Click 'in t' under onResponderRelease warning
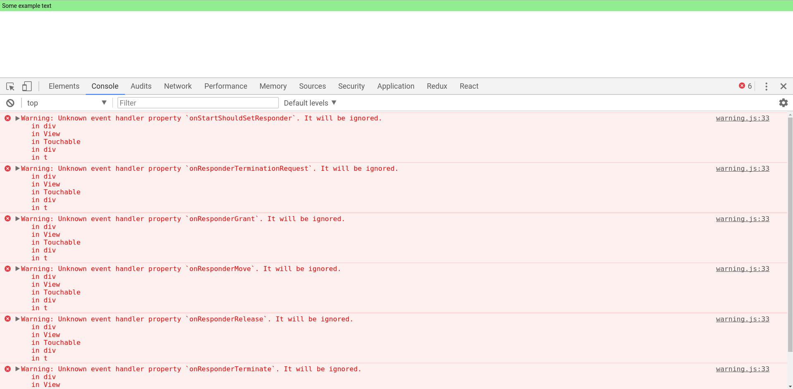Image resolution: width=793 pixels, height=389 pixels. [x=40, y=358]
